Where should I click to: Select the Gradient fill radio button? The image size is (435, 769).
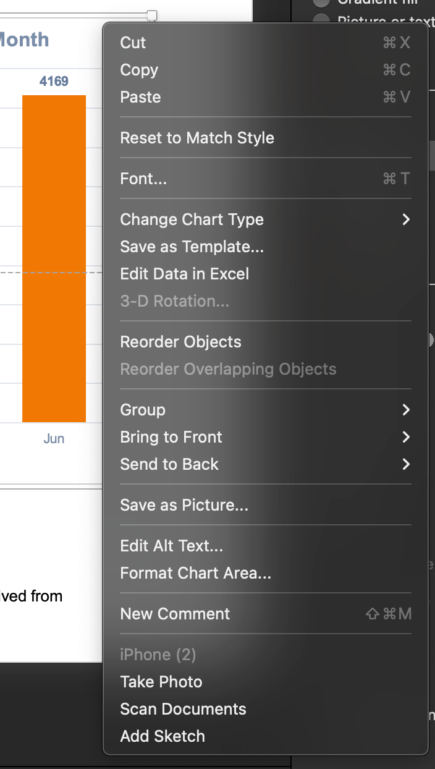pos(321,2)
